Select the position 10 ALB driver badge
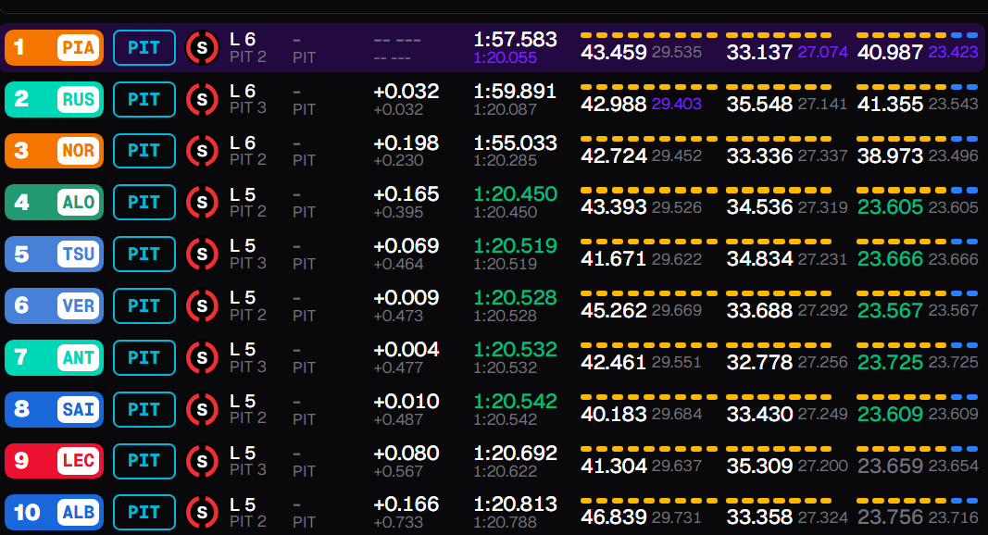The height and width of the screenshot is (535, 988). [55, 512]
